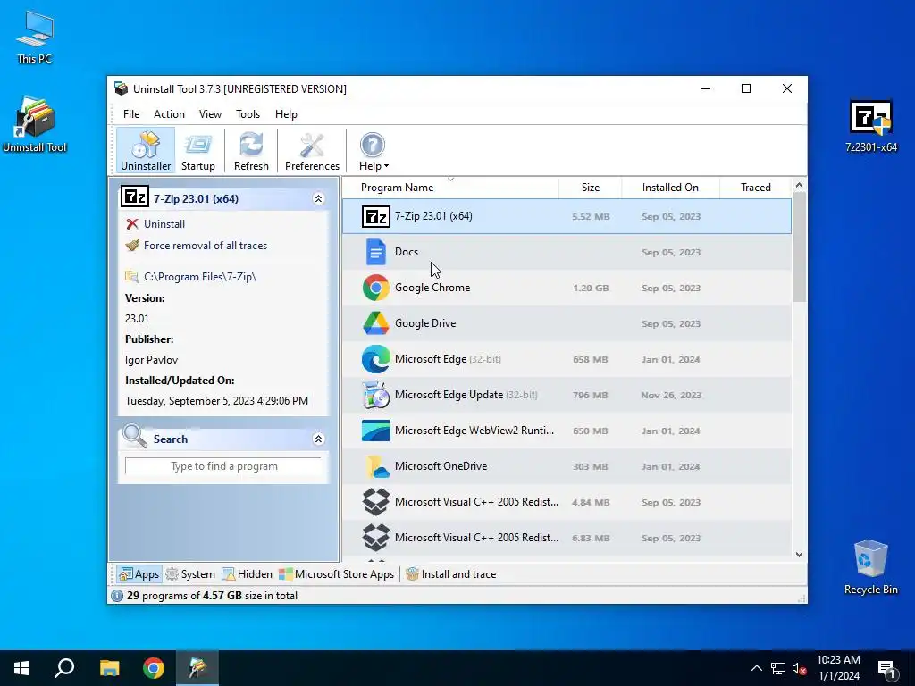Select the Microsoft Visual C++ 2005 4.84 MB icon
This screenshot has height=686, width=915.
(376, 502)
